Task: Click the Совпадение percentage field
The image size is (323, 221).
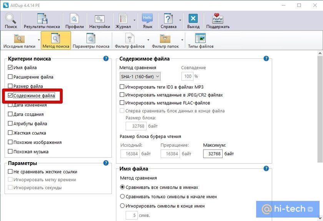Action: [188, 76]
